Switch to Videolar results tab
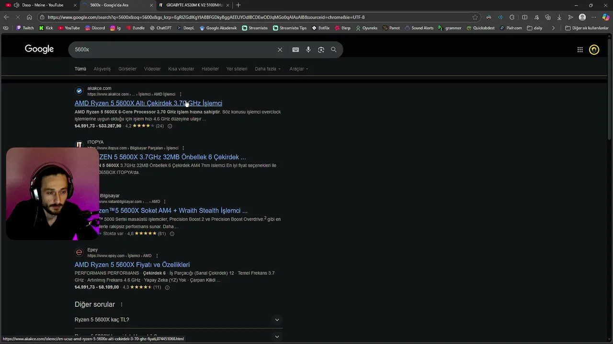613x344 pixels. [x=152, y=69]
